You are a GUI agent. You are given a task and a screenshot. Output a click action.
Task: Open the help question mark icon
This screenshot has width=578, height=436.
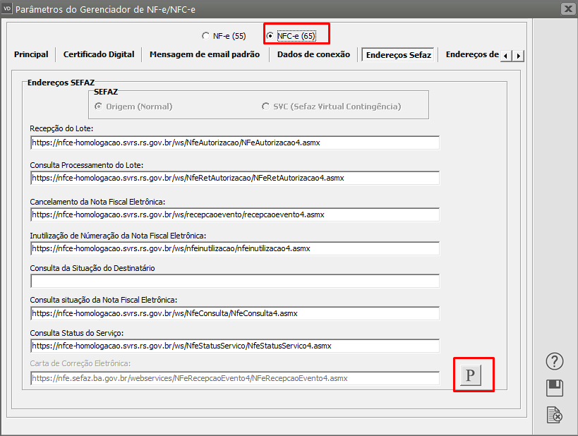tap(555, 361)
